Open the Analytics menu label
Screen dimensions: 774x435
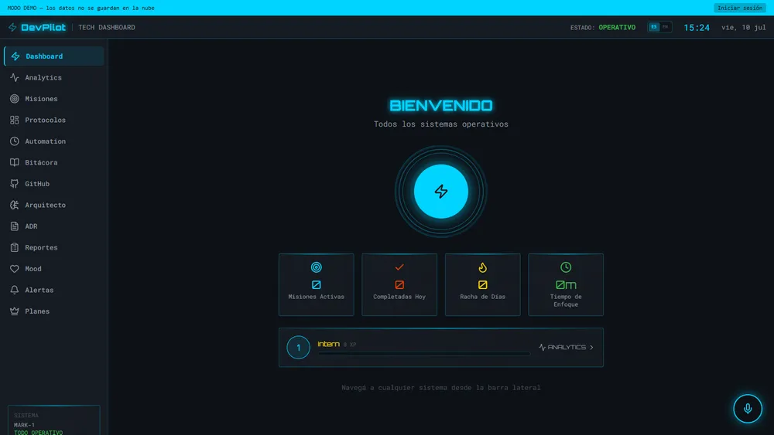(43, 77)
